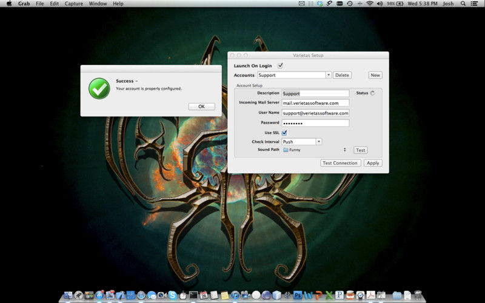485x303 pixels.
Task: Open Excel green X icon in Dock
Action: click(x=329, y=295)
